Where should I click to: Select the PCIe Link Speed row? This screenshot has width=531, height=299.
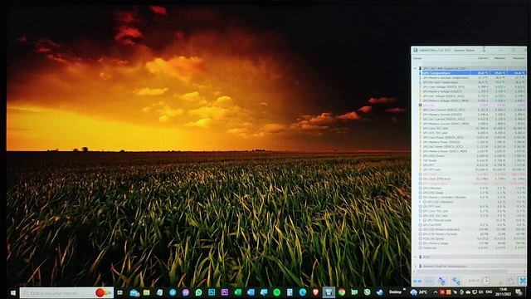472,238
